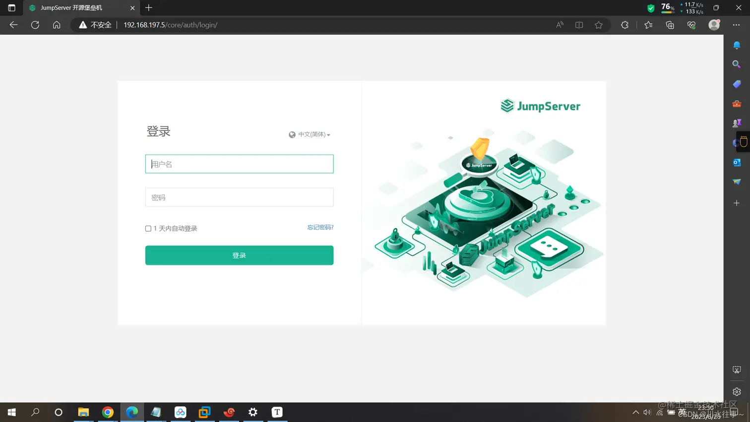Viewport: 750px width, 422px height.
Task: Click the JumpServer logo
Action: (x=540, y=106)
